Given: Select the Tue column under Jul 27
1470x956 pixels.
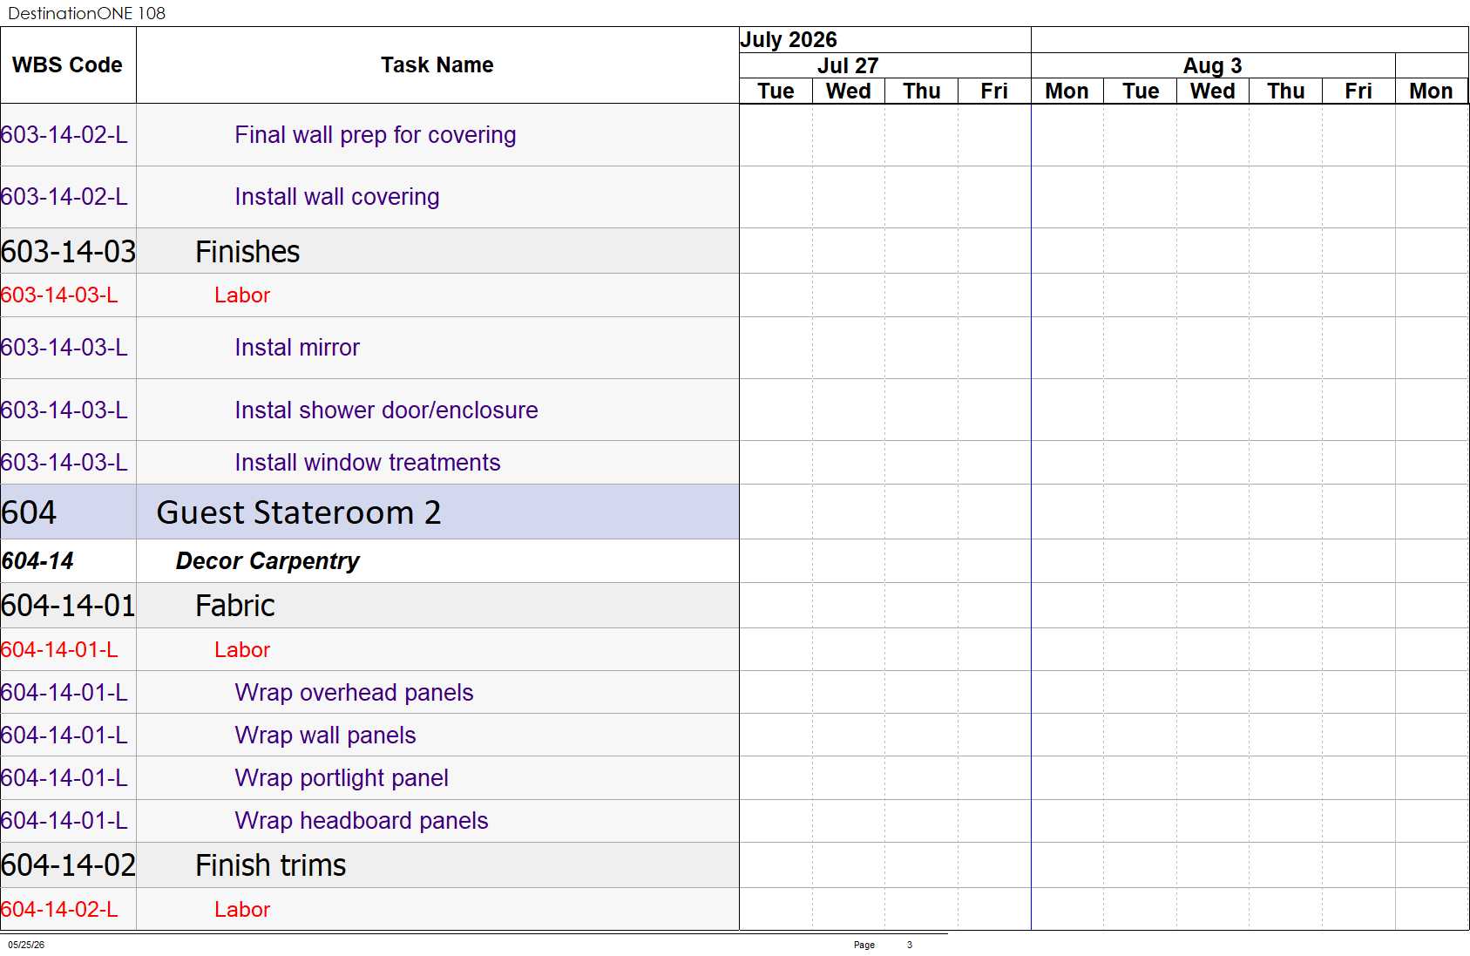Looking at the screenshot, I should [x=776, y=92].
